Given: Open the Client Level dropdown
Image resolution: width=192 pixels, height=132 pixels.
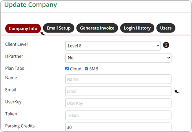Looking at the screenshot, I should click(x=113, y=46).
